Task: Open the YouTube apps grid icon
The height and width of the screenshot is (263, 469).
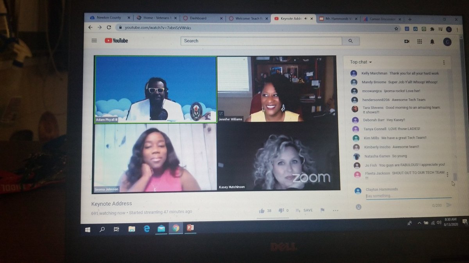Action: click(x=419, y=42)
